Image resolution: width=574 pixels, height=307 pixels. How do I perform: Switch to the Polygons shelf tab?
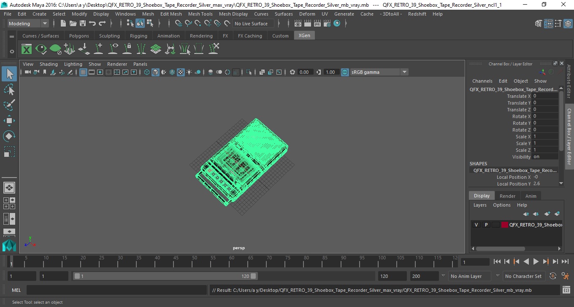(x=79, y=36)
